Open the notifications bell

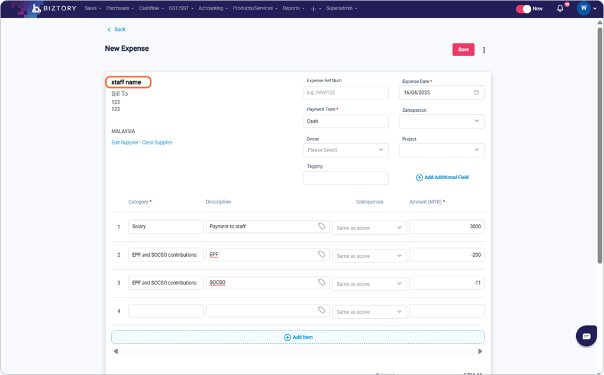560,8
